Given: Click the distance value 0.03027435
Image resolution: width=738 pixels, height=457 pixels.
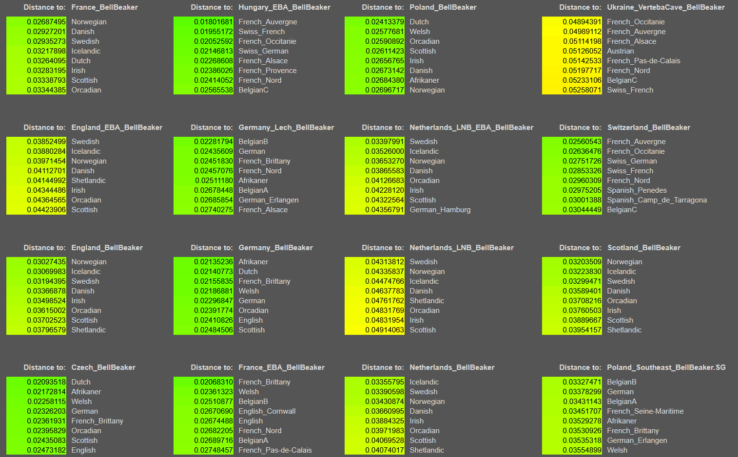Looking at the screenshot, I should pyautogui.click(x=46, y=262).
